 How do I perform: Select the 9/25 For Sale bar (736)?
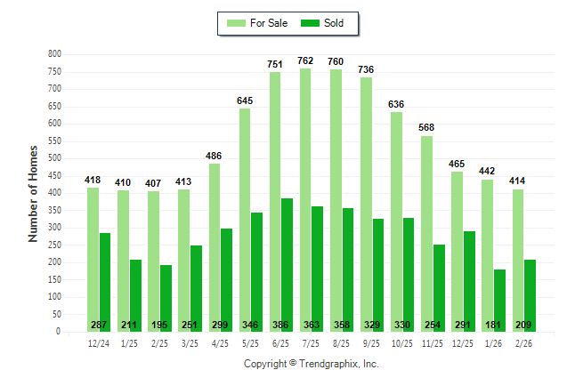click(366, 204)
